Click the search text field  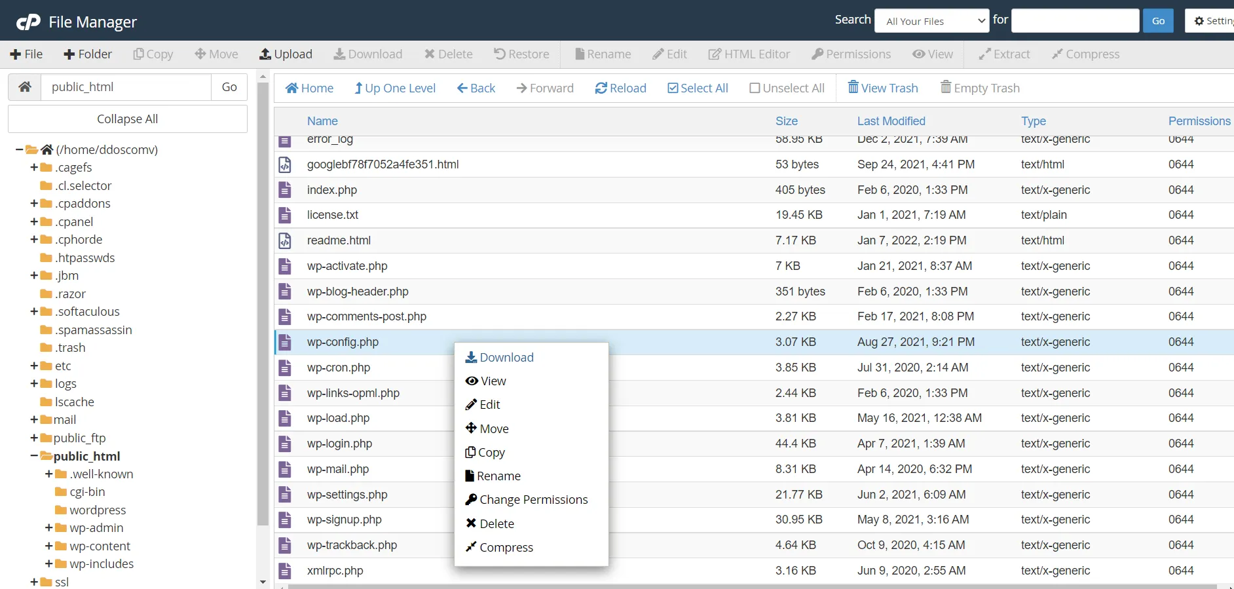point(1075,21)
